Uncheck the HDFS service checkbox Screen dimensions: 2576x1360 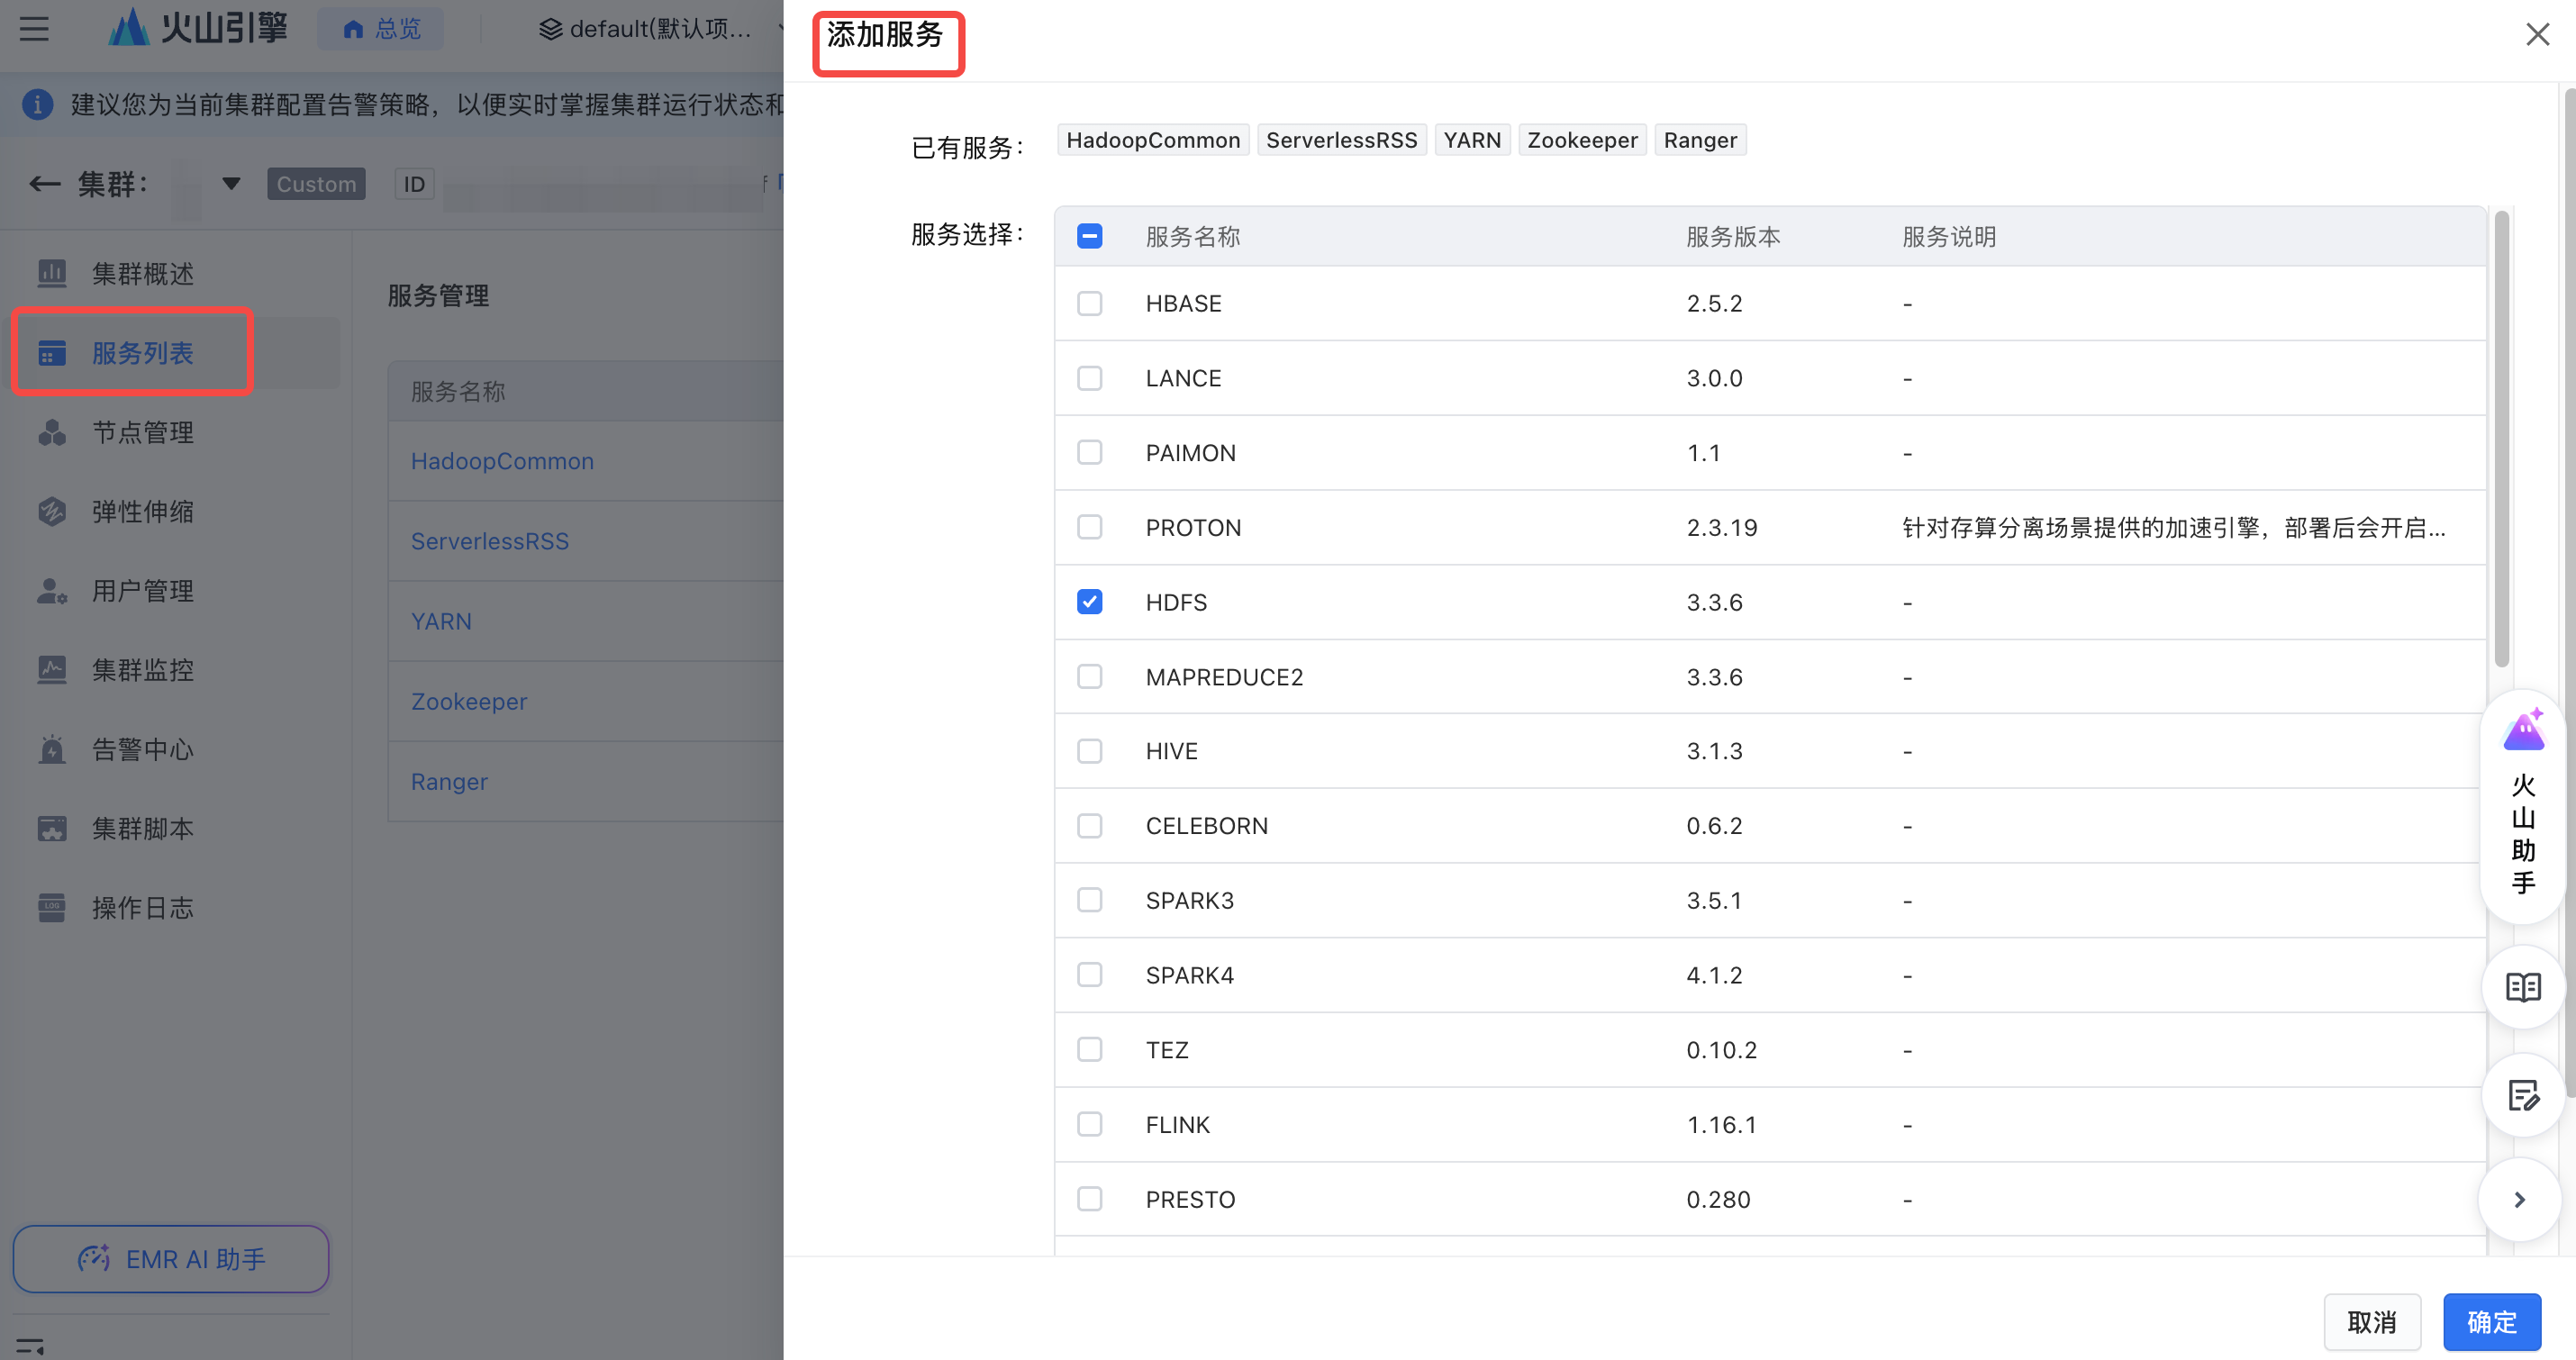tap(1090, 602)
